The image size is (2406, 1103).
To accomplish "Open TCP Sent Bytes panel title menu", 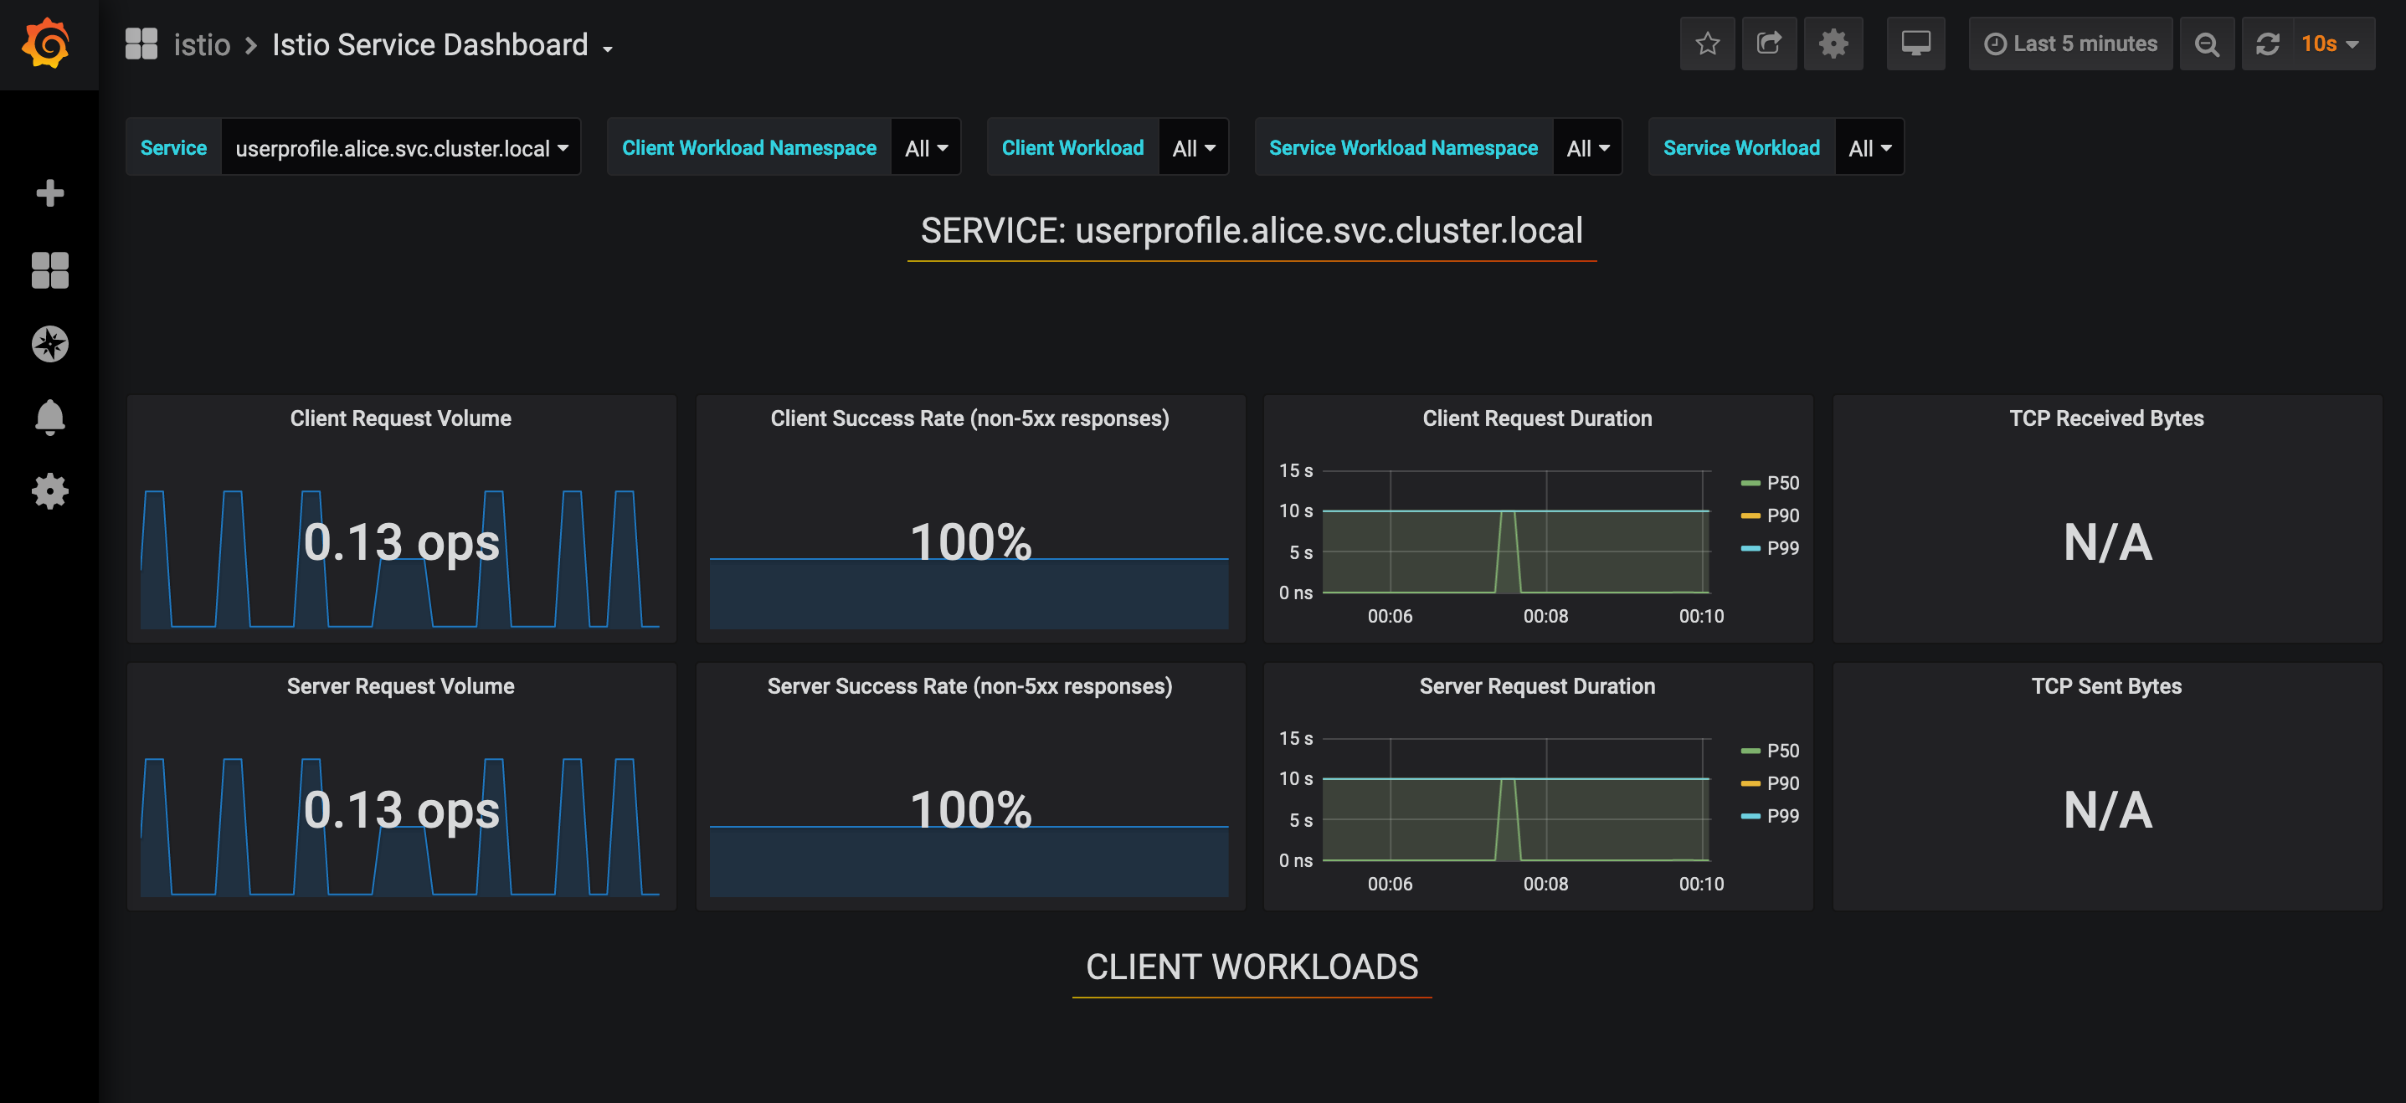I will click(x=2106, y=686).
